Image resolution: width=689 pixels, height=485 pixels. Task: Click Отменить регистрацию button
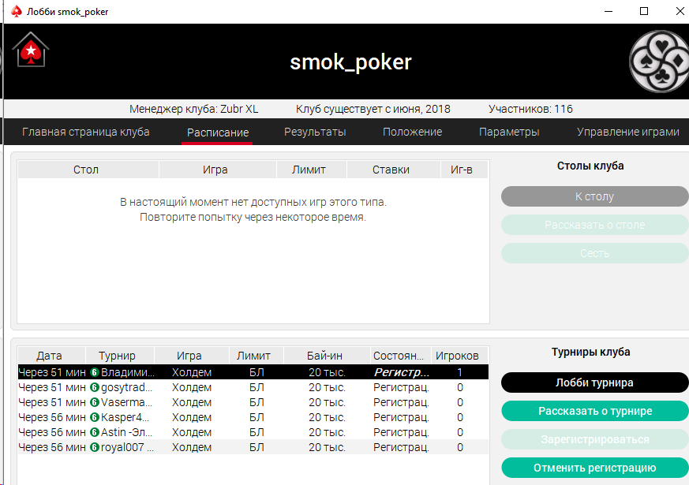[x=594, y=468]
